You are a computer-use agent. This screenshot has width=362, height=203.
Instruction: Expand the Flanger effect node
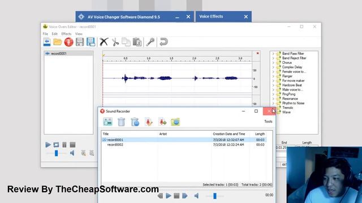273,76
